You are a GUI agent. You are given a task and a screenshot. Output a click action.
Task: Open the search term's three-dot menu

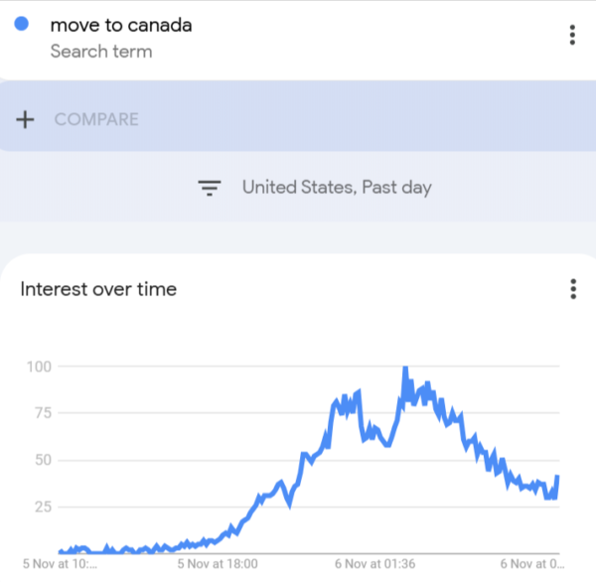[572, 35]
